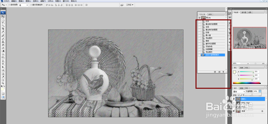Select the Pen tool
The width and height of the screenshot is (268, 124).
click(x=3, y=61)
